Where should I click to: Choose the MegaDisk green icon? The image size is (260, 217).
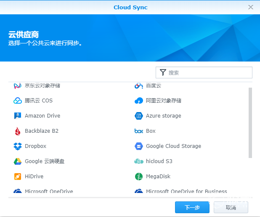[139, 176]
